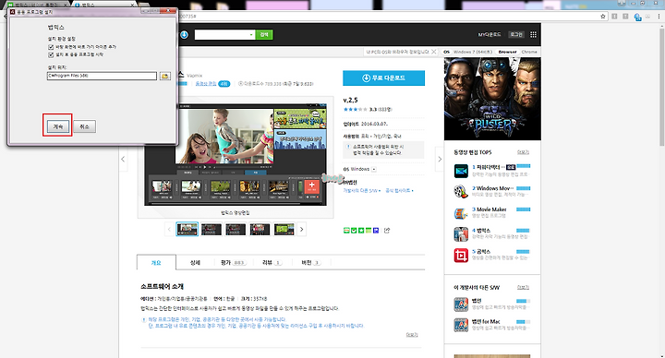
Task: Uncheck the desktop shortcut icon checkbox
Action: pyautogui.click(x=51, y=47)
